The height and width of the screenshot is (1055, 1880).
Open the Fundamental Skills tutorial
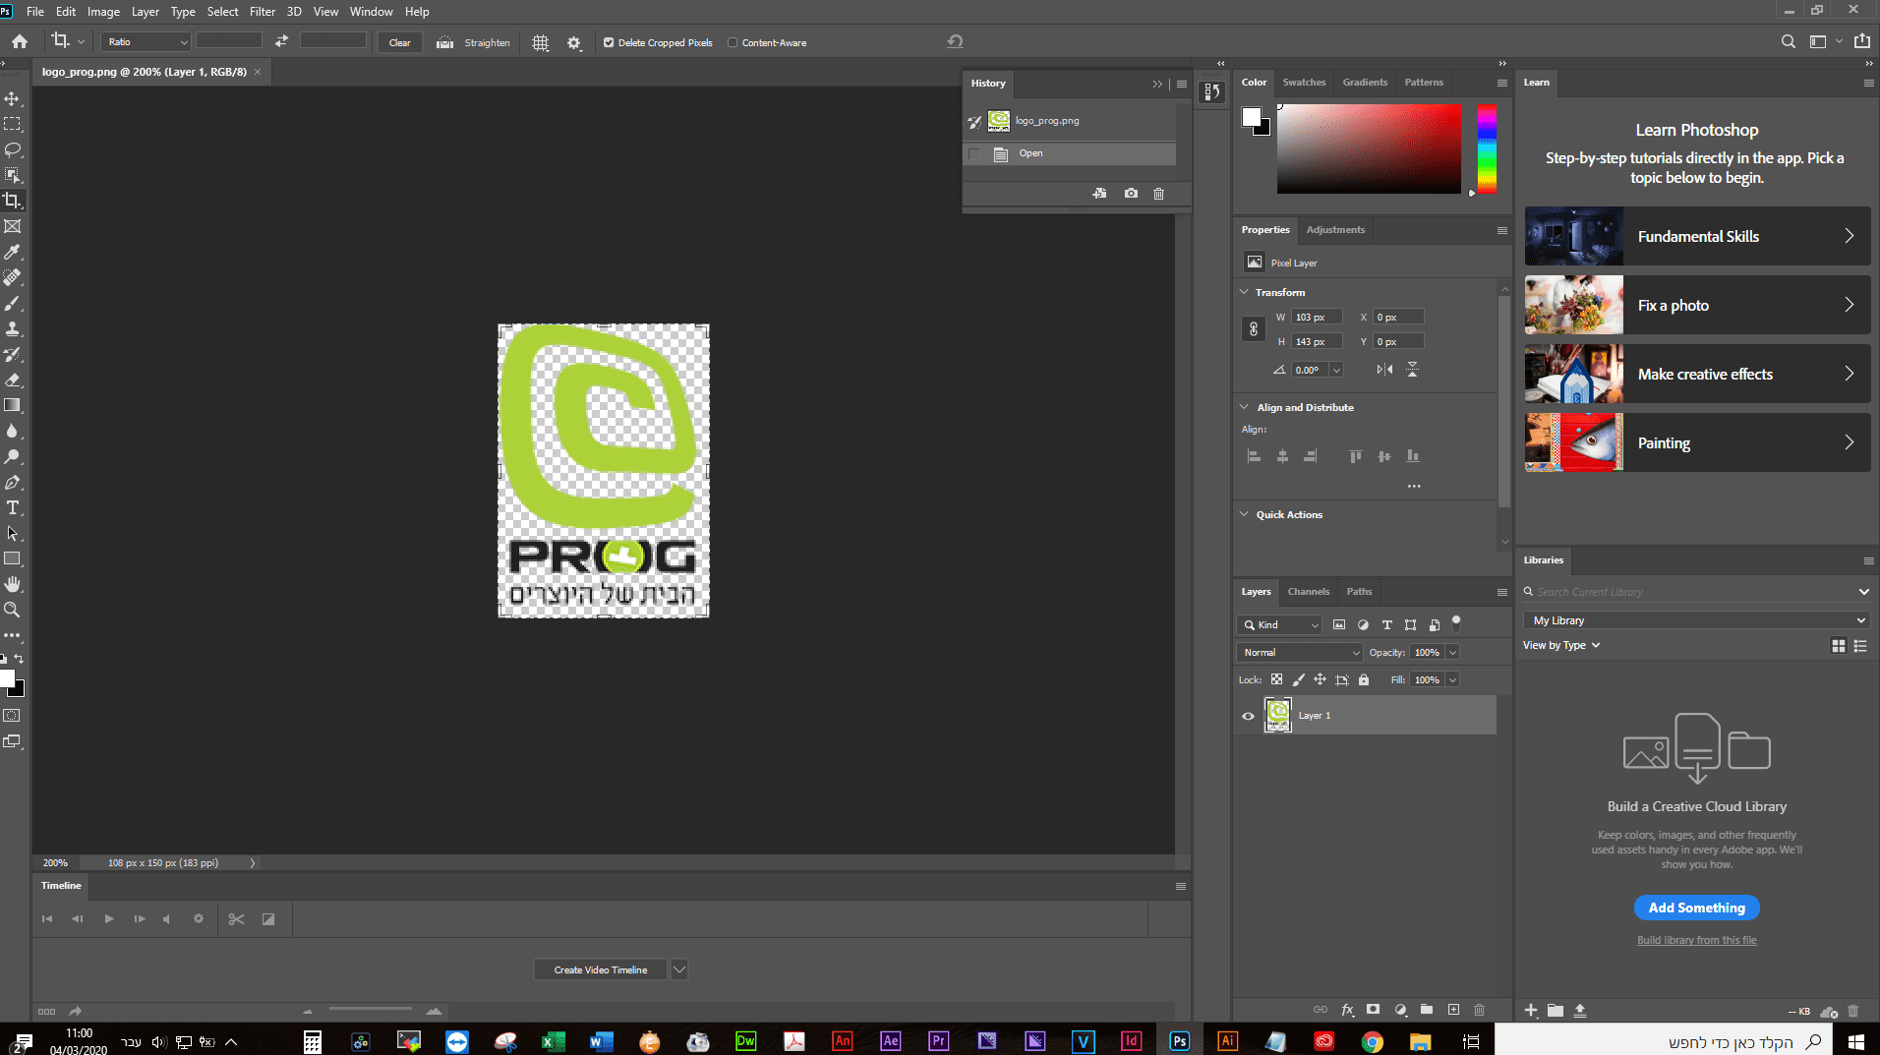coord(1697,236)
